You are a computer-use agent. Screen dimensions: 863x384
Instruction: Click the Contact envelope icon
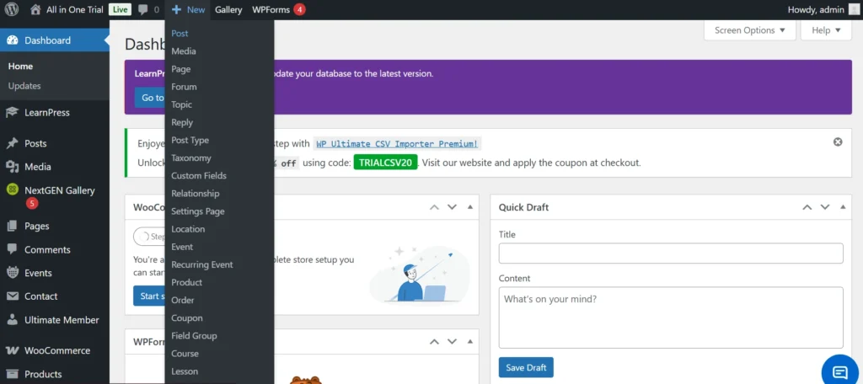click(x=12, y=296)
